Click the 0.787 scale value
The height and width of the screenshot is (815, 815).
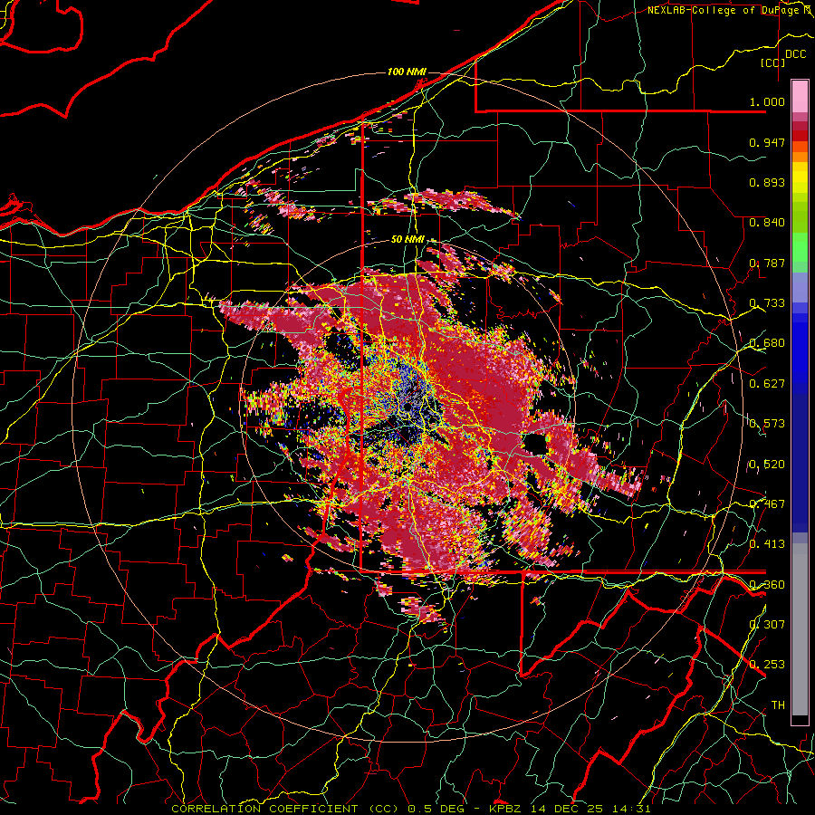[767, 263]
